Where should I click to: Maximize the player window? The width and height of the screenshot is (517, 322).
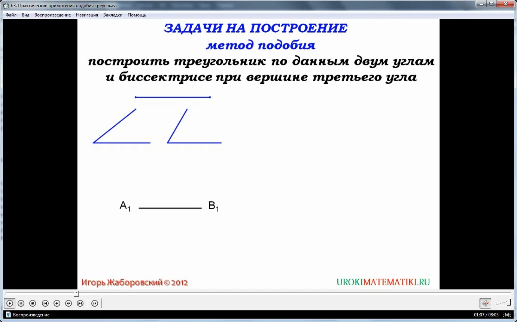click(x=492, y=4)
